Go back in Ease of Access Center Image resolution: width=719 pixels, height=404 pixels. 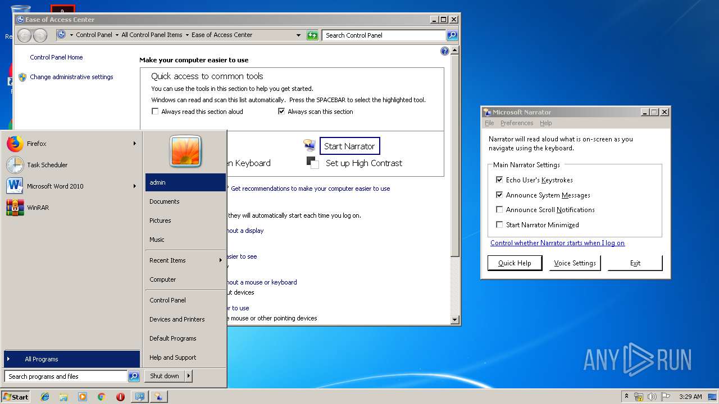25,35
